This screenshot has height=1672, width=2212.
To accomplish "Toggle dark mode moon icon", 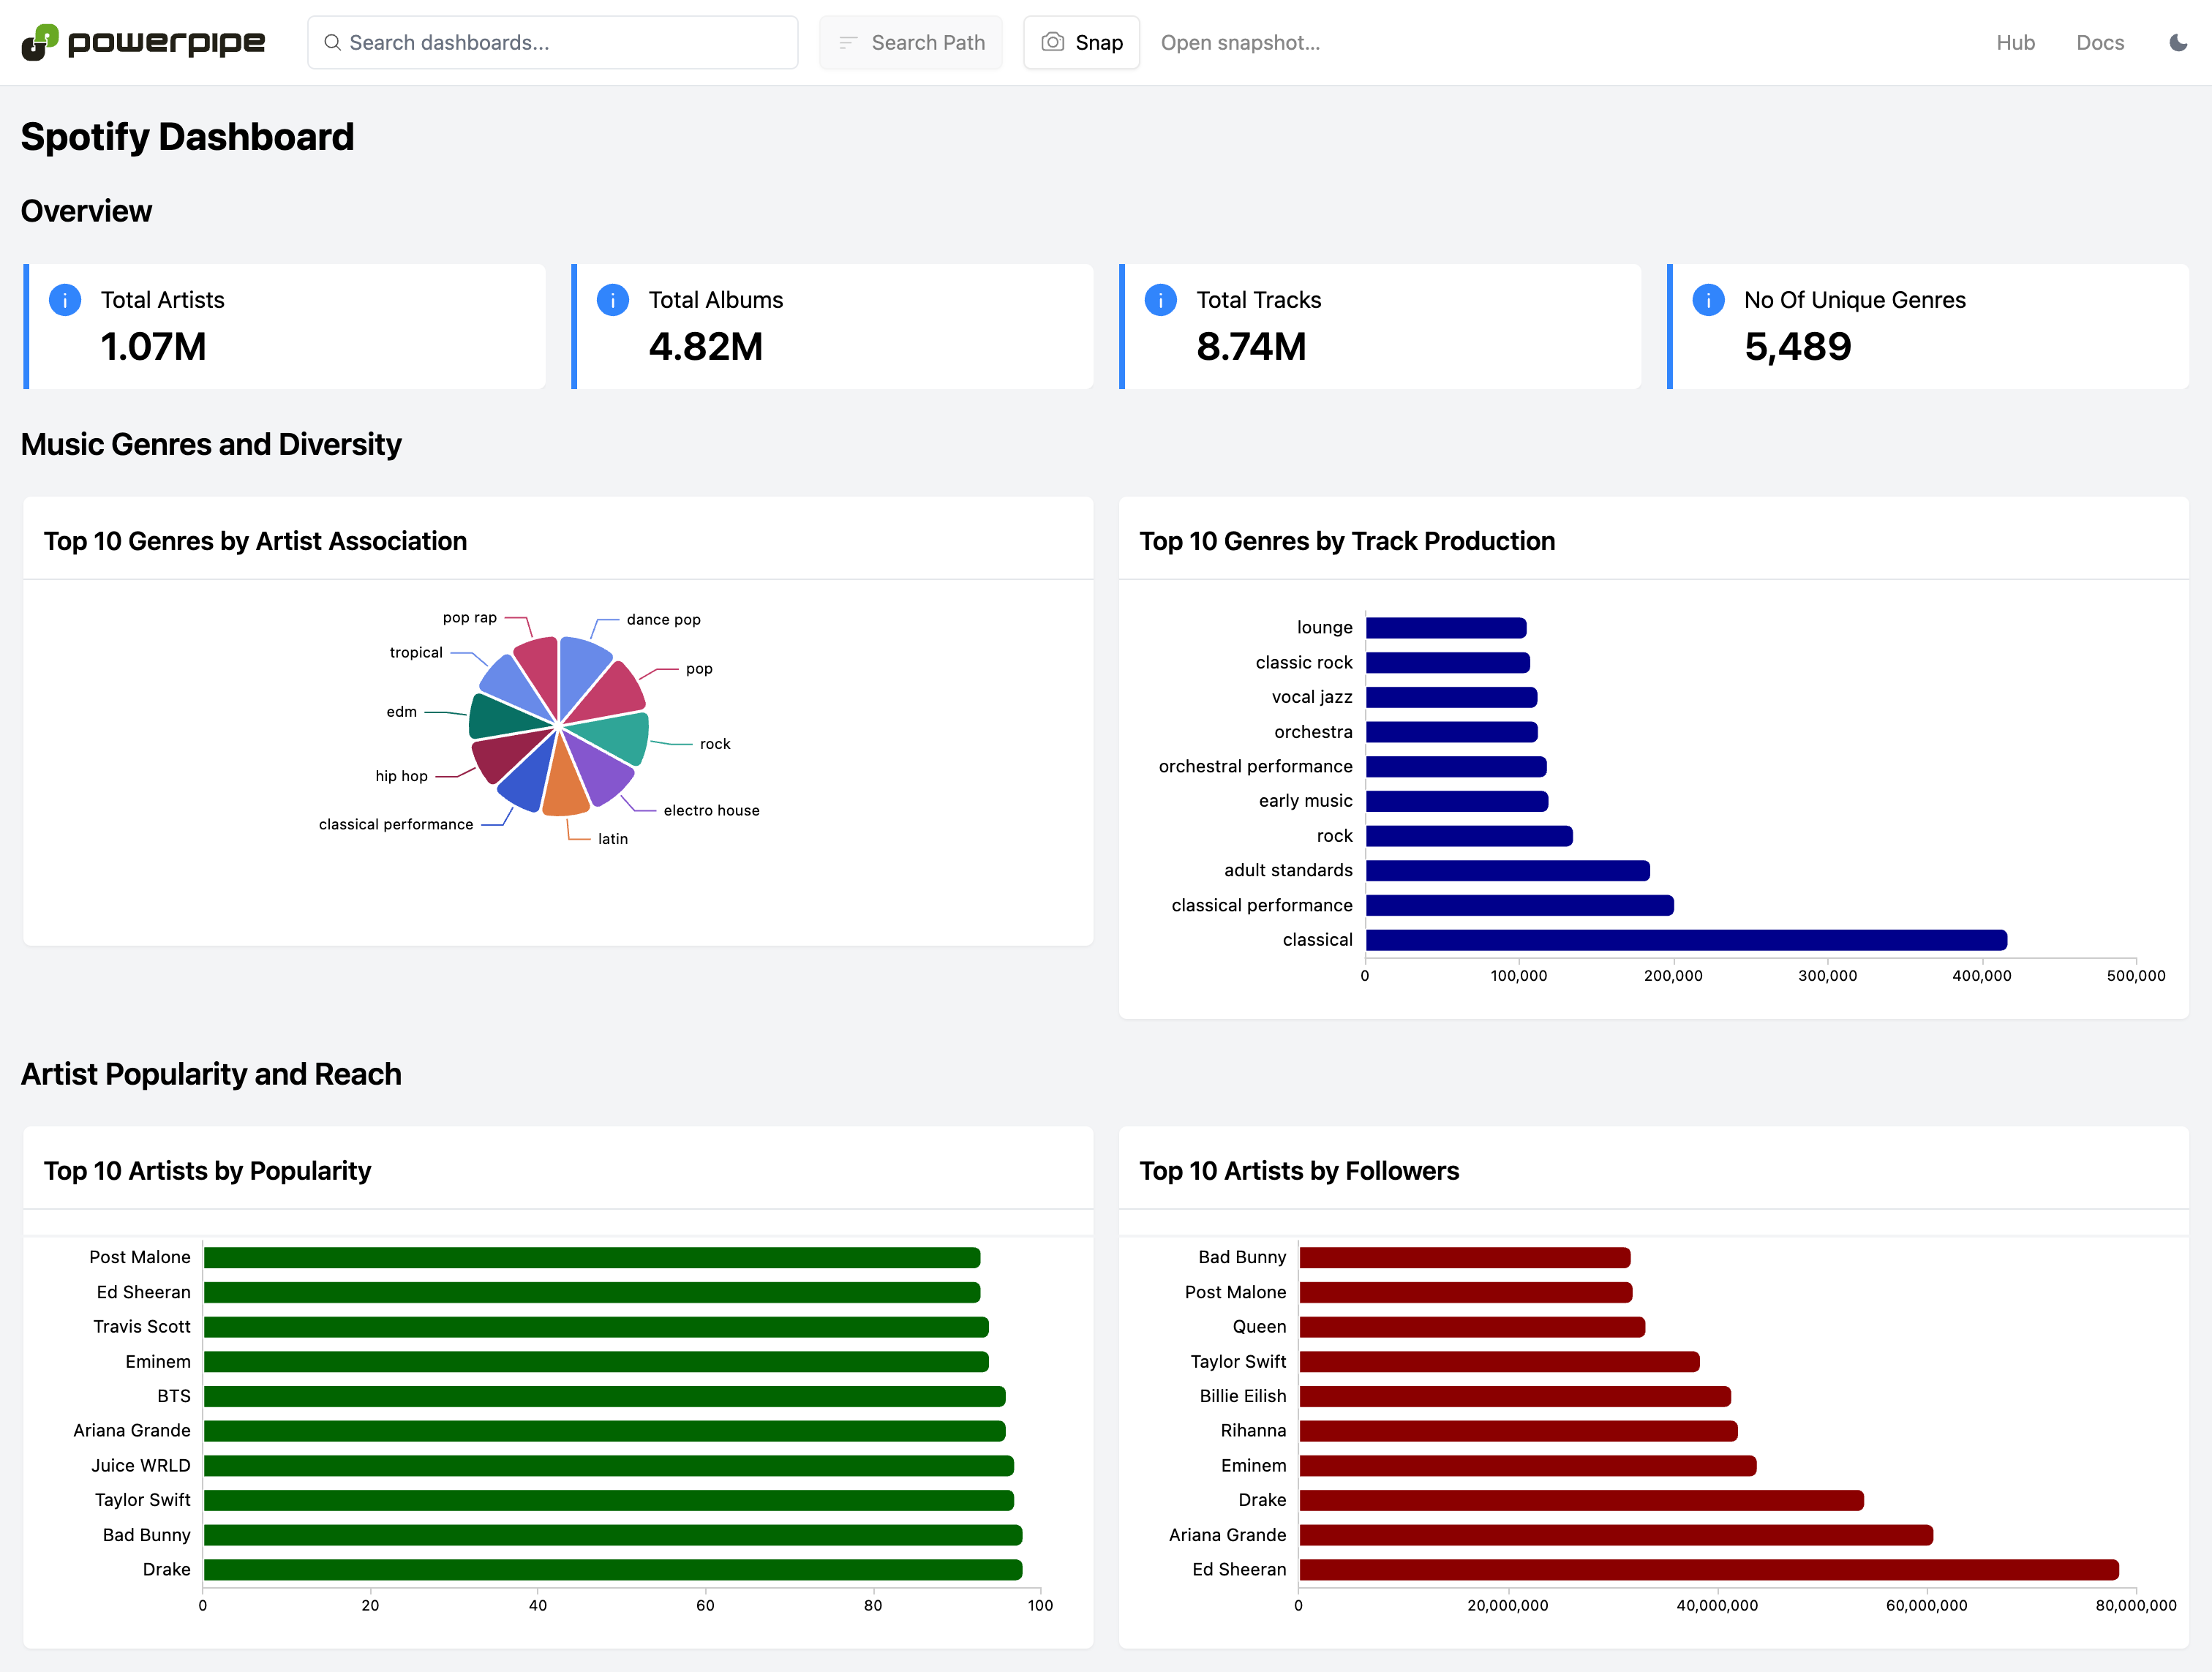I will pos(2178,42).
